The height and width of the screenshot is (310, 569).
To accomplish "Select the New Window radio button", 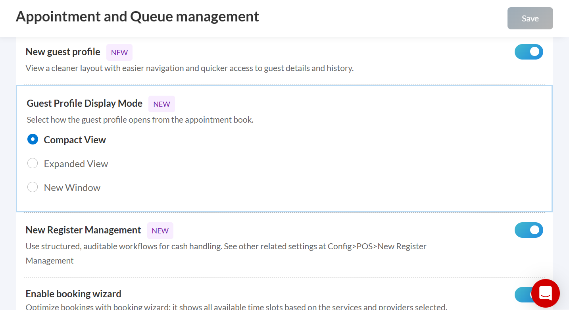I will pos(33,187).
